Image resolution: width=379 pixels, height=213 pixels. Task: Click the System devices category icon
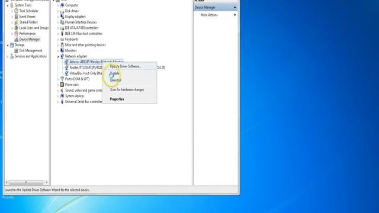tap(62, 96)
